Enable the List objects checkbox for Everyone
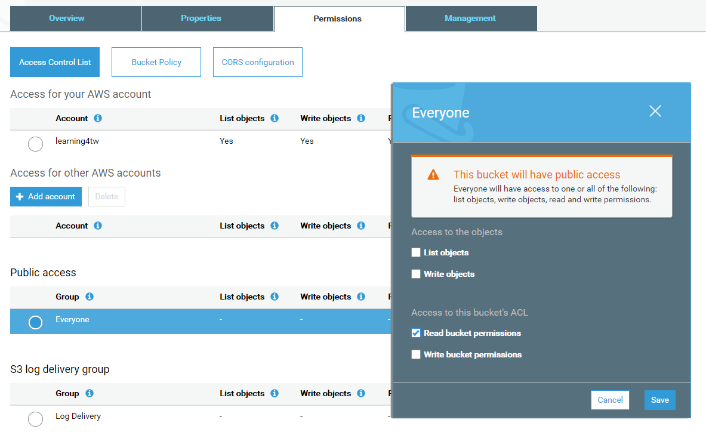This screenshot has height=432, width=706. click(416, 252)
